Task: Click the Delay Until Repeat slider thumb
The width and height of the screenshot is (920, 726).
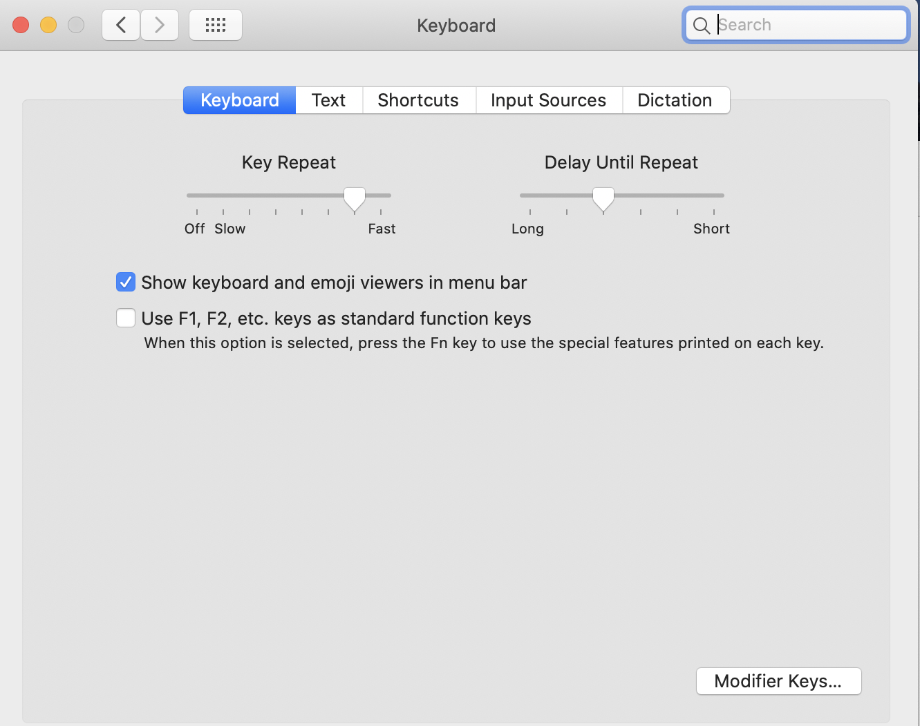Action: 603,198
